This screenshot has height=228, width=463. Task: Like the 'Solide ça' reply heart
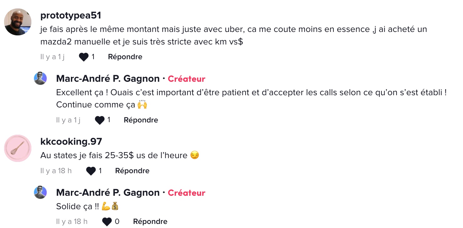click(107, 222)
